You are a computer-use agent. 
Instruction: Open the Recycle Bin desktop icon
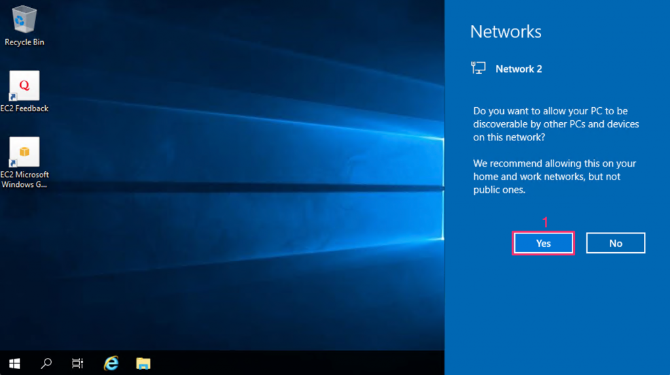click(x=24, y=20)
